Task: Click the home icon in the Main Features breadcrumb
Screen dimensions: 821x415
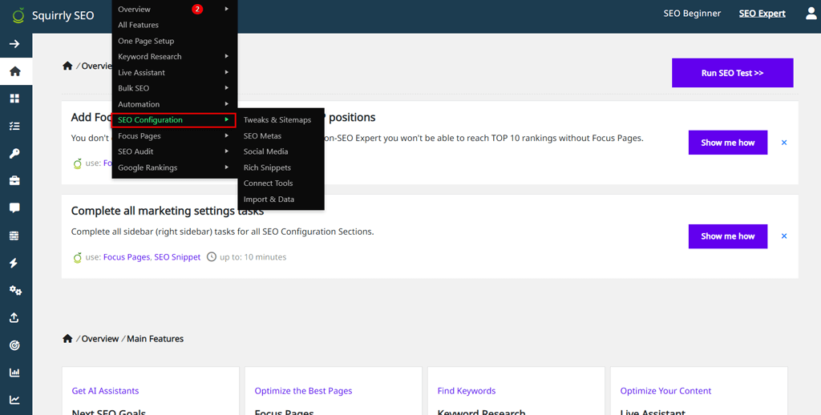Action: point(67,339)
